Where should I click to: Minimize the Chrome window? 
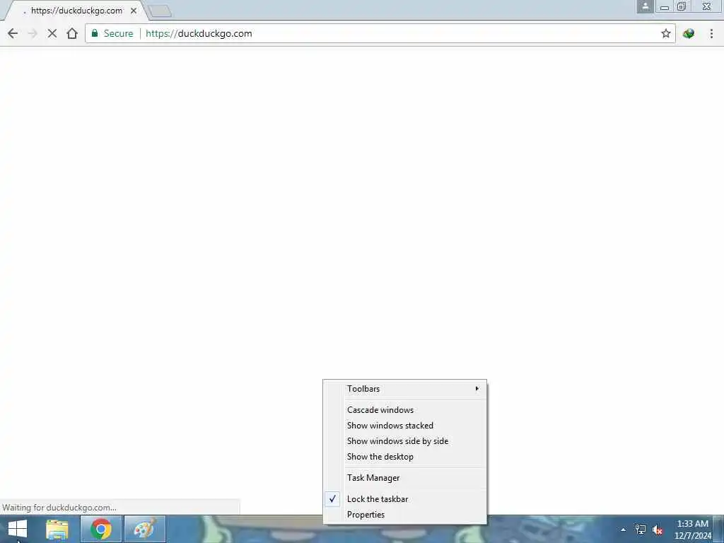click(x=665, y=6)
